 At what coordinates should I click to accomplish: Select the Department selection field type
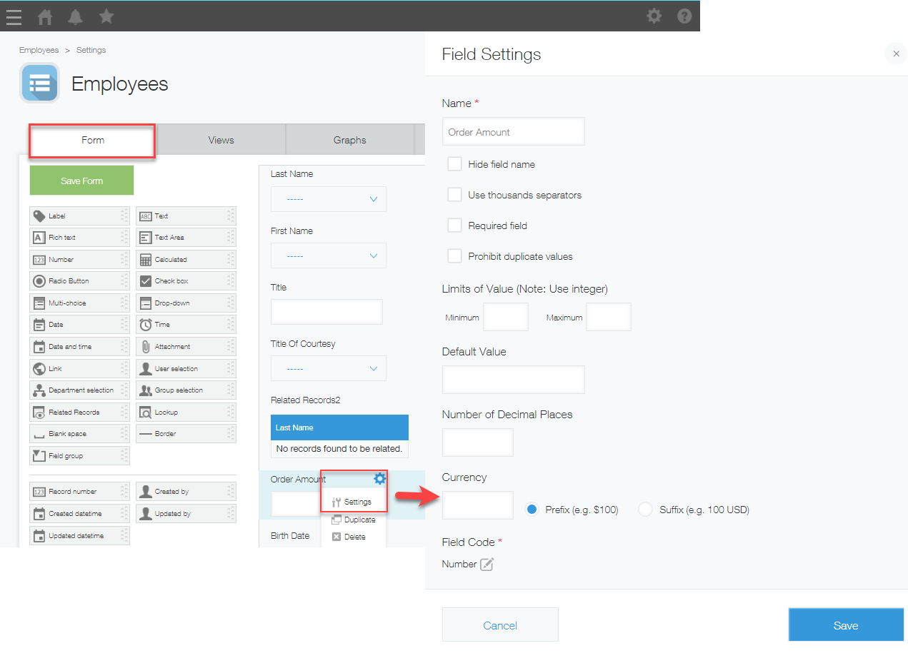(79, 390)
